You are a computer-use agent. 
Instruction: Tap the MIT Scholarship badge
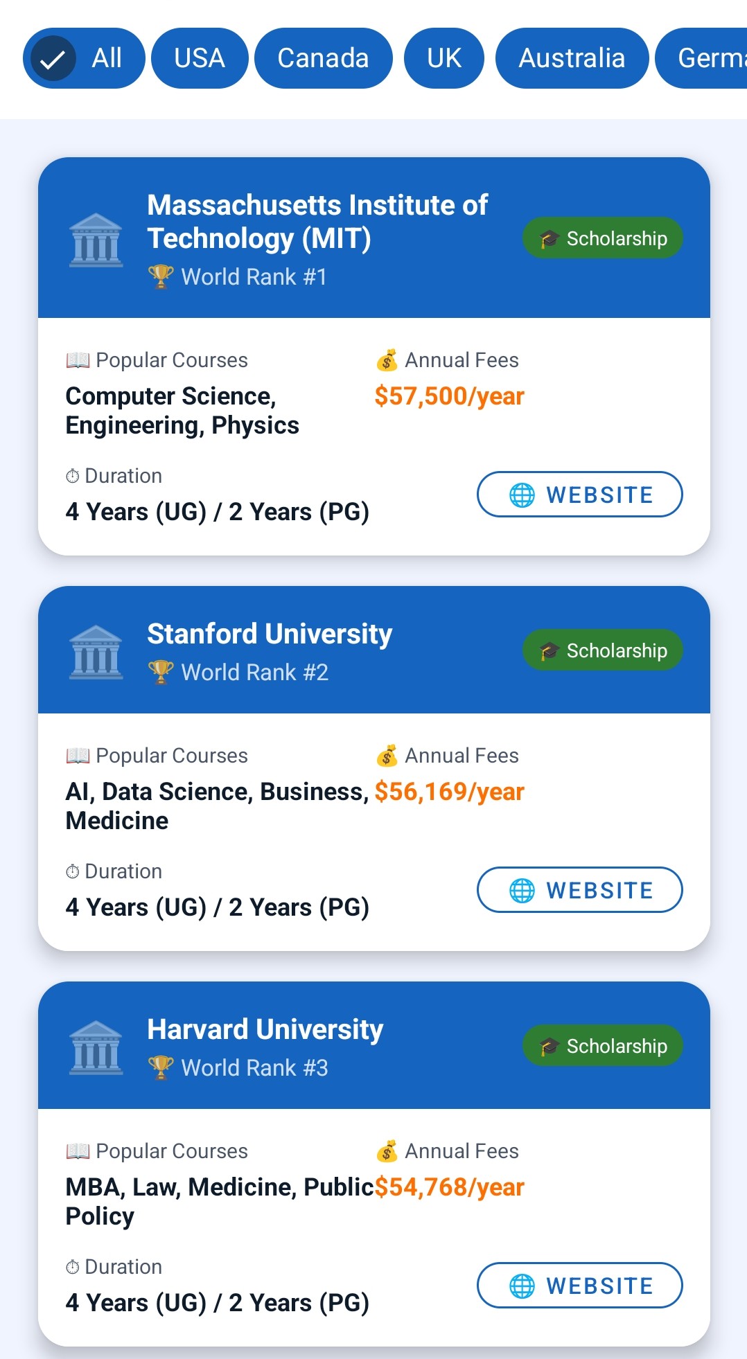pyautogui.click(x=603, y=238)
